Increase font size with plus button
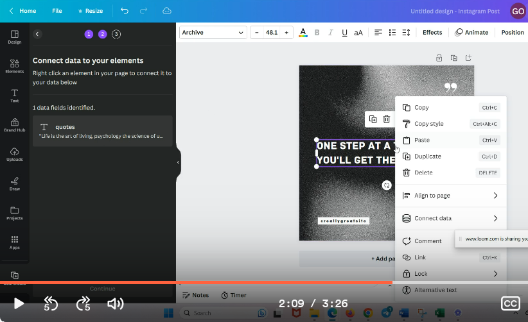This screenshot has height=322, width=528. pos(286,32)
